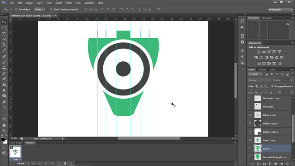Select the Brush tool
The width and height of the screenshot is (295, 166).
(x=4, y=62)
